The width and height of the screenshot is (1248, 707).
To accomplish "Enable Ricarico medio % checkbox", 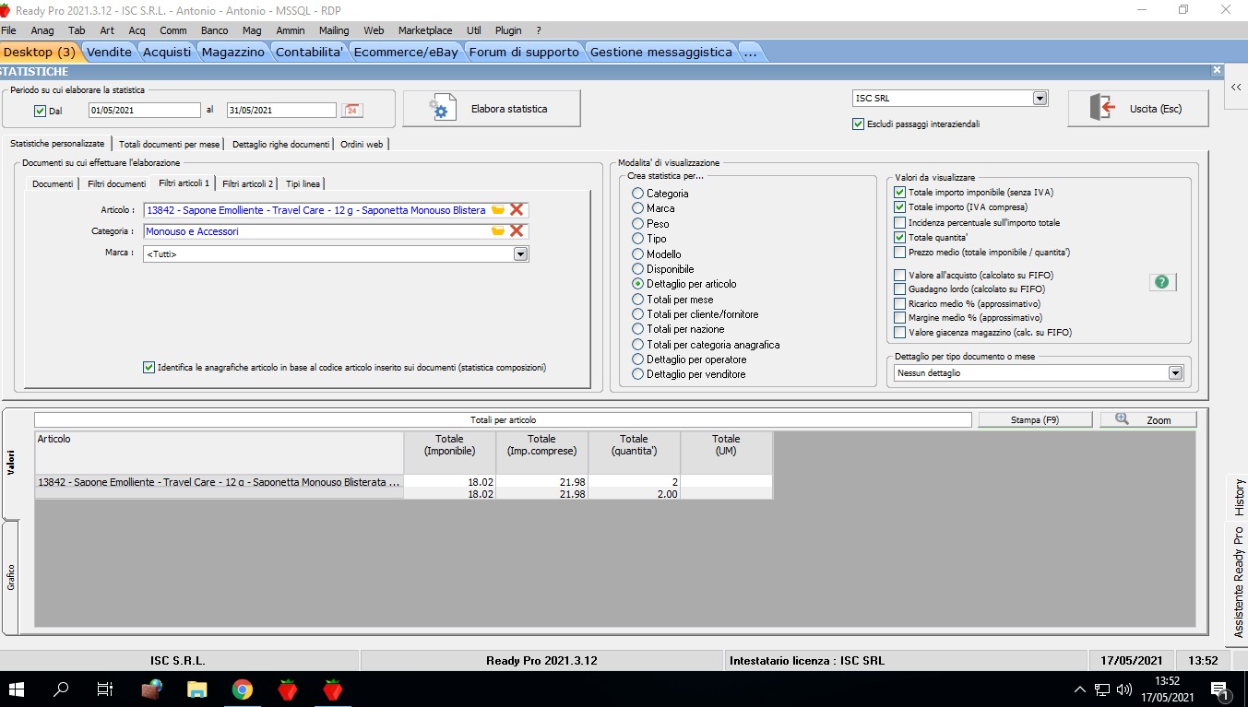I will coord(899,303).
